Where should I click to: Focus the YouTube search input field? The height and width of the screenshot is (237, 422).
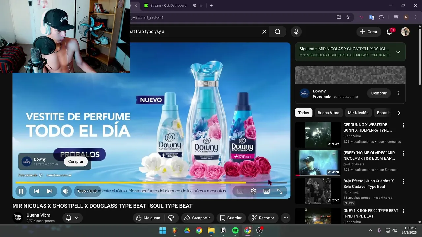pos(194,32)
